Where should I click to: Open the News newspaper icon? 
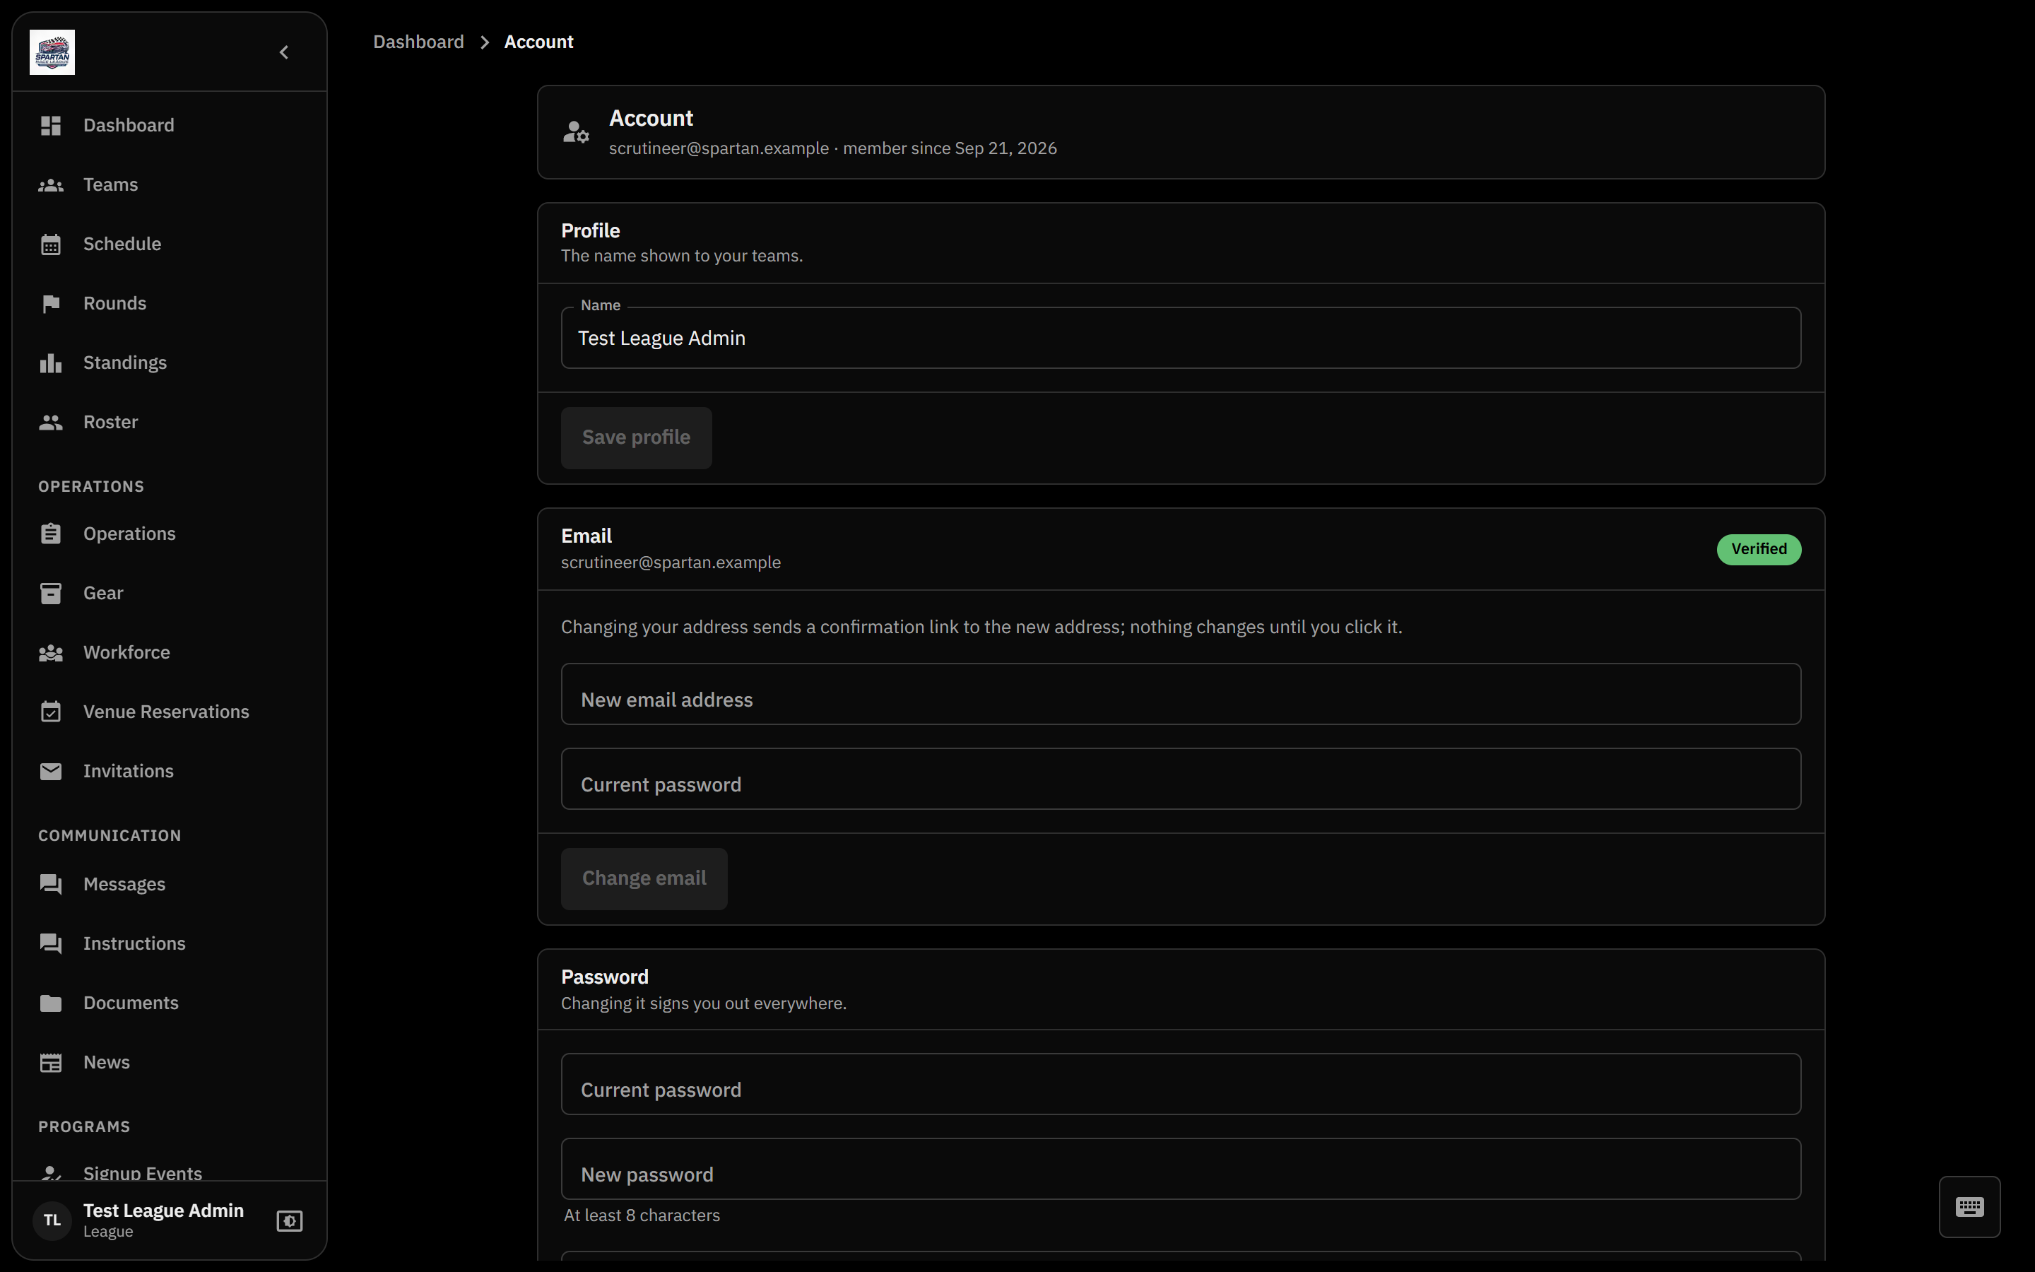point(50,1063)
